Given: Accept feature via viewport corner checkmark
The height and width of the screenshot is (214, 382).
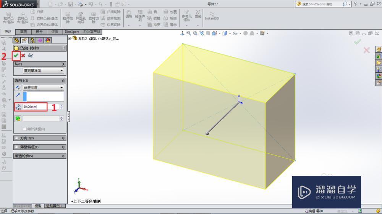Looking at the screenshot, I should [x=358, y=42].
